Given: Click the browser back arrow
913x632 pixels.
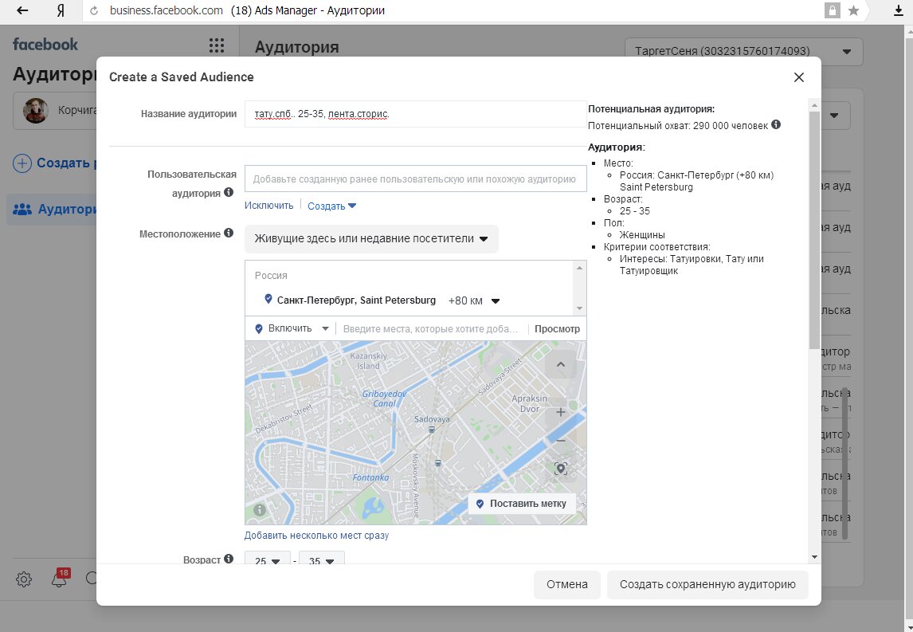Looking at the screenshot, I should coord(22,10).
